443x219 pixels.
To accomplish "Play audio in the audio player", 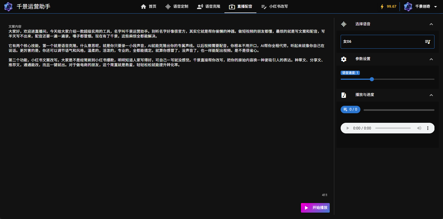I will click(348, 128).
